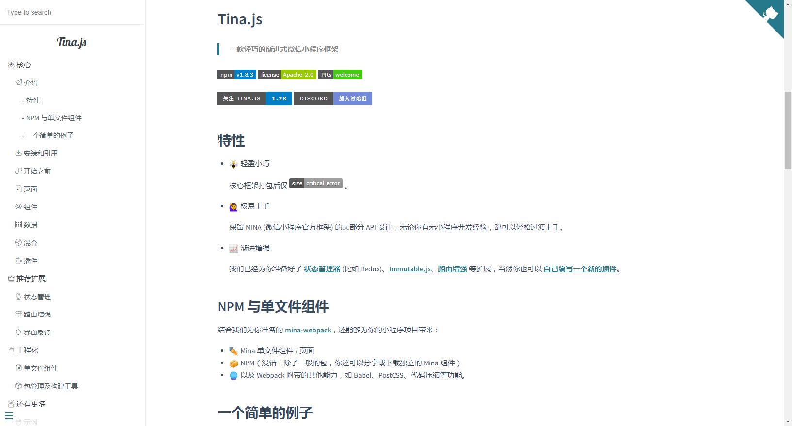This screenshot has height=426, width=792.
Task: Click the download icon beside 安装和引用
Action: tap(18, 153)
